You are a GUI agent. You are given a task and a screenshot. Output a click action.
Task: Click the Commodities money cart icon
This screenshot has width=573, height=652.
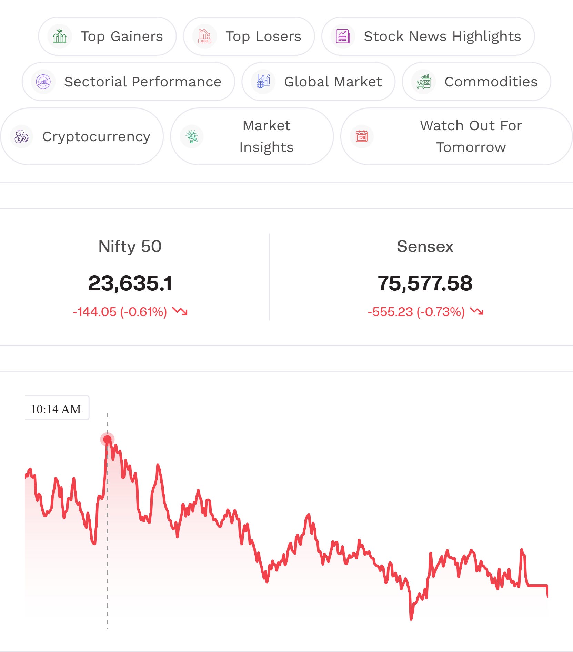[424, 82]
